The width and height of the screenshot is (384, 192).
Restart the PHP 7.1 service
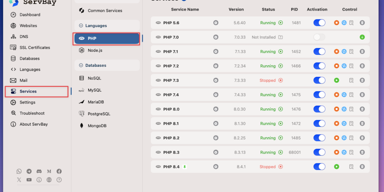pos(344,52)
